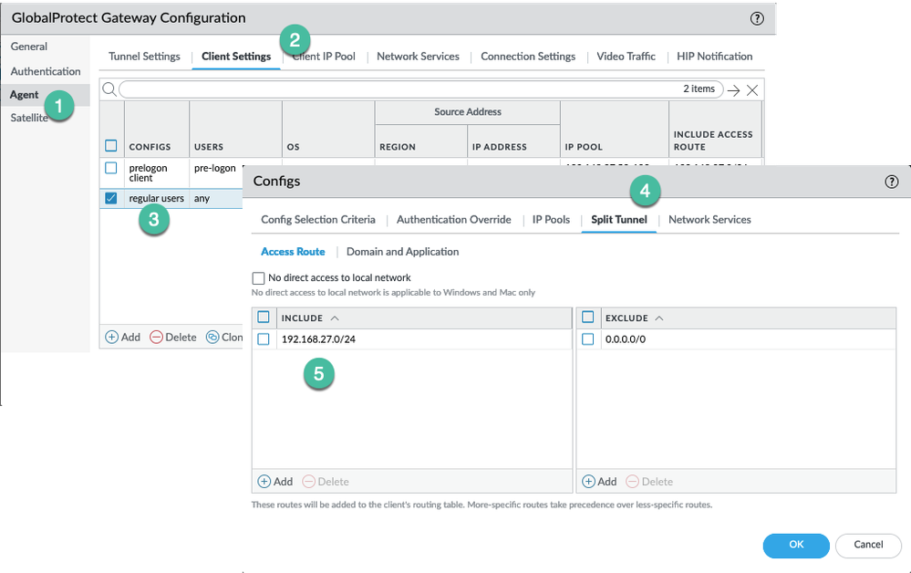Click the help icon in Configs dialog
Viewport: 911px width, 573px height.
(892, 182)
